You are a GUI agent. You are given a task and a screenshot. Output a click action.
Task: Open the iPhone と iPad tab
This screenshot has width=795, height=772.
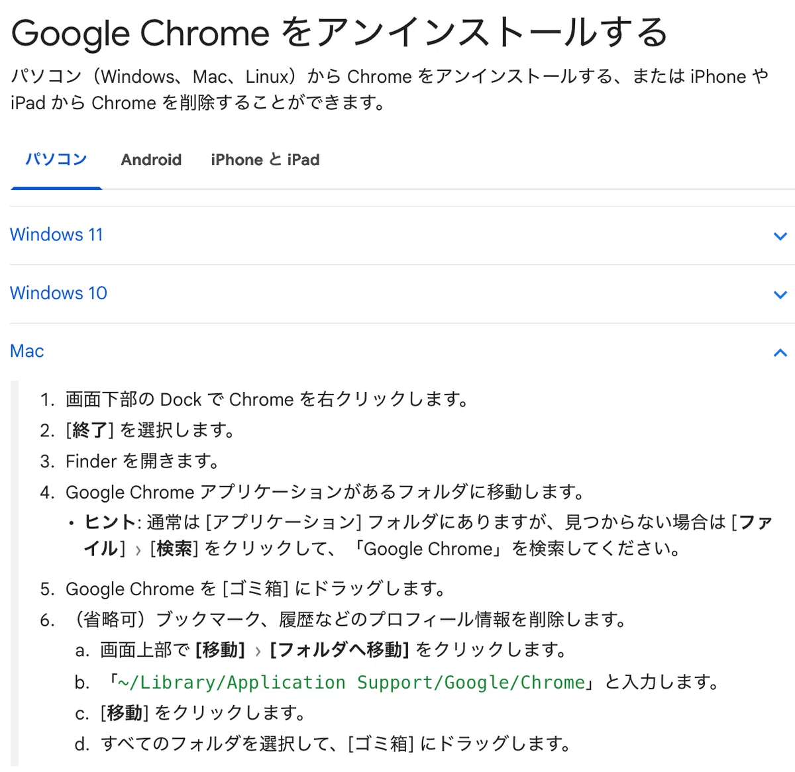265,160
